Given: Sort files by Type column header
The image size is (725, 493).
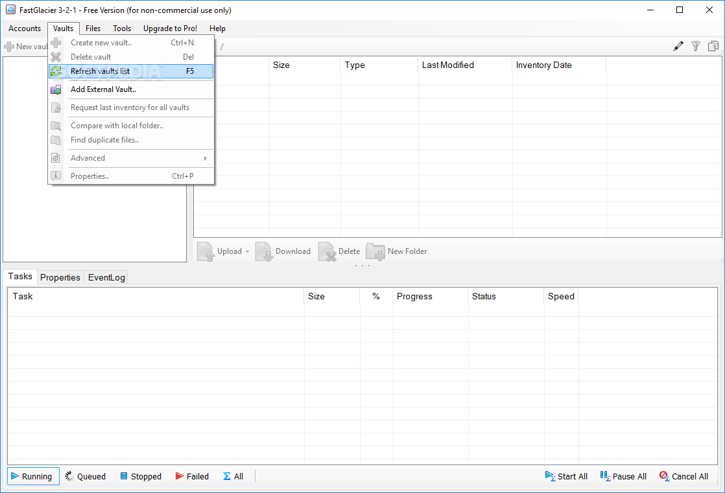Looking at the screenshot, I should click(379, 65).
